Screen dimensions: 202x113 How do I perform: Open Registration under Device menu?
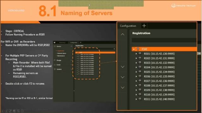point(61,51)
